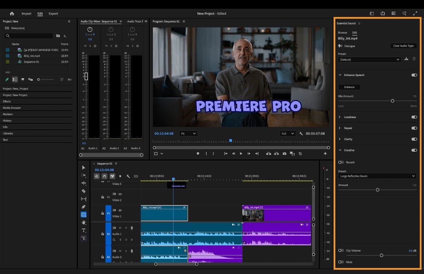Select the Pen tool

click(x=84, y=207)
